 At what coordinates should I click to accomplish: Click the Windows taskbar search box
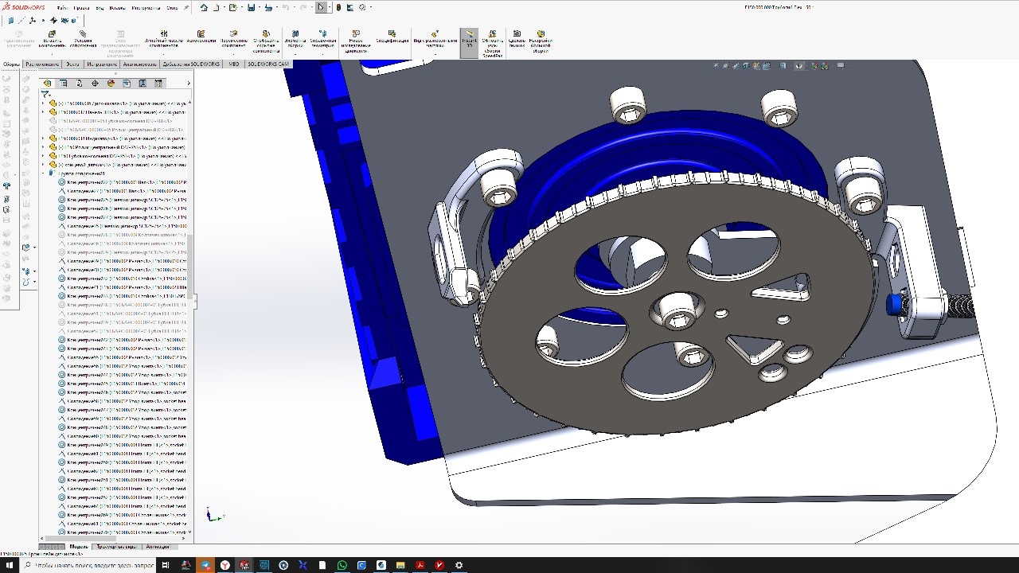tap(88, 565)
